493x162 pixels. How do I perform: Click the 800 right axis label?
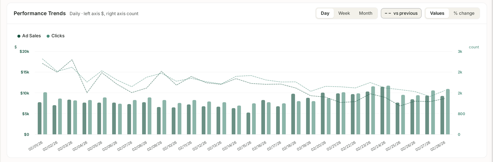coord(461,114)
